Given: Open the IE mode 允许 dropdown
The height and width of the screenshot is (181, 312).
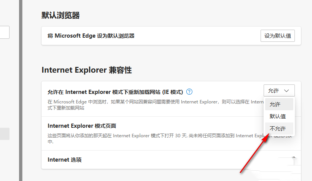Looking at the screenshot, I should coord(279,90).
